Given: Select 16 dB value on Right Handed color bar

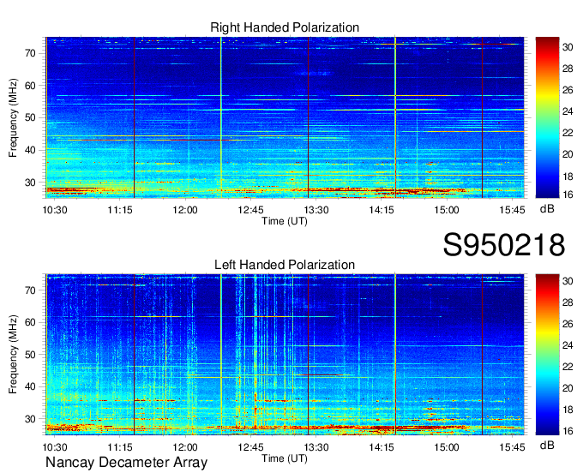Looking at the screenshot, I should tap(568, 195).
